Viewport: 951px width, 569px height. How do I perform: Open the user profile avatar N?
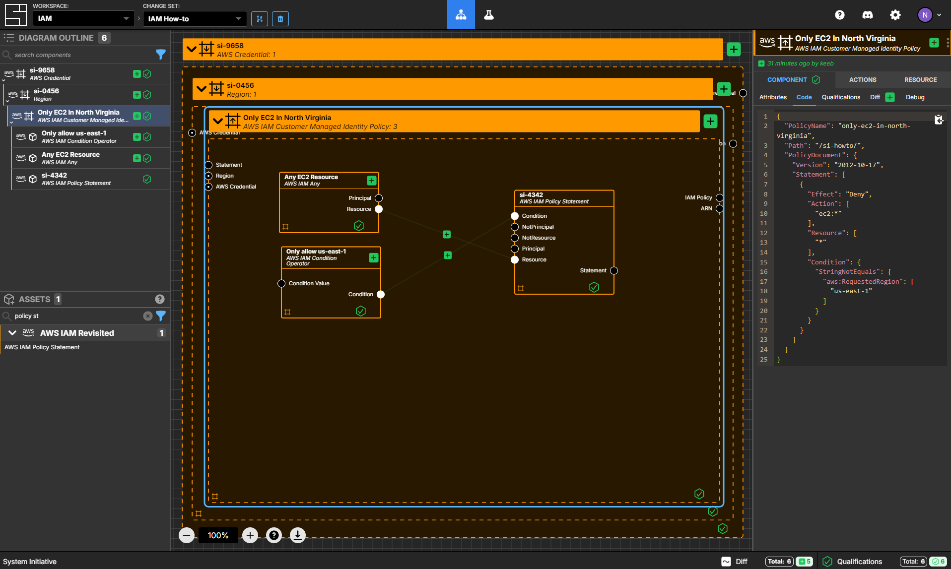click(925, 15)
